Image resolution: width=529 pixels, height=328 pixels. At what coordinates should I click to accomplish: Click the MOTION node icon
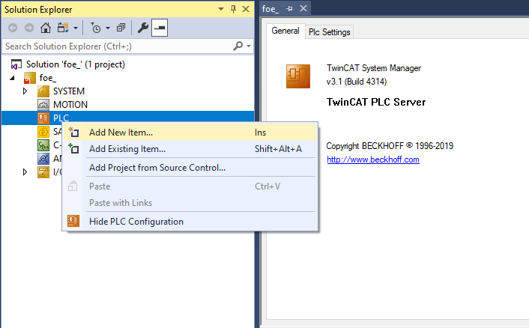(43, 105)
